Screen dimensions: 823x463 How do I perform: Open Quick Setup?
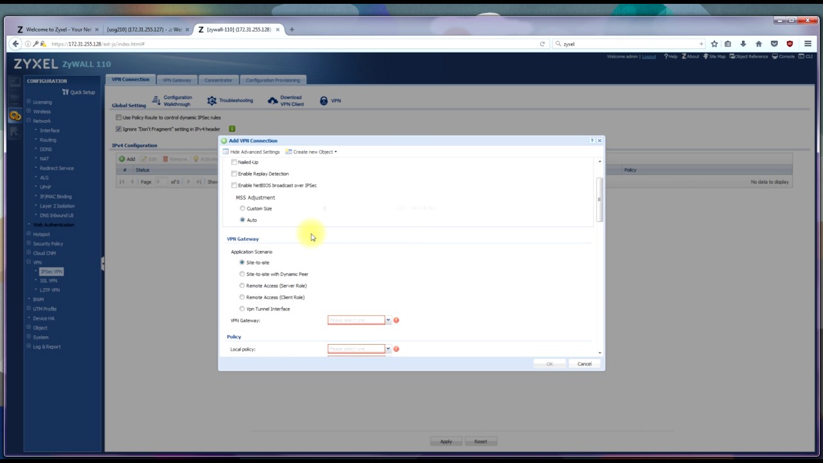pyautogui.click(x=78, y=92)
